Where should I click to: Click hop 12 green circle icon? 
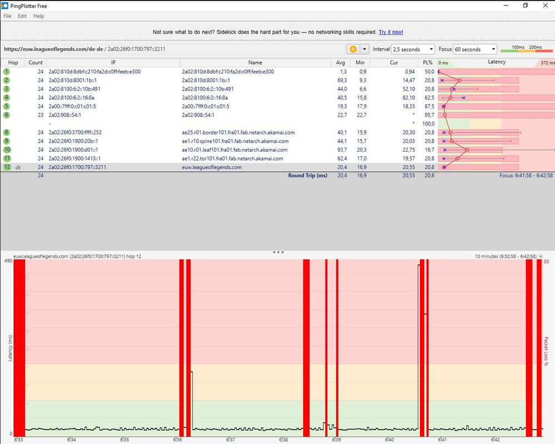[7, 167]
